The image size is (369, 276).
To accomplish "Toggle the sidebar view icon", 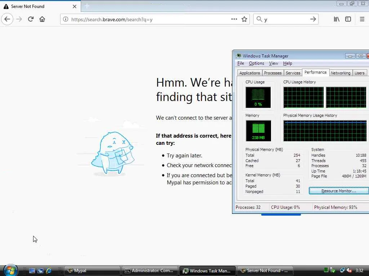I will coord(348,19).
